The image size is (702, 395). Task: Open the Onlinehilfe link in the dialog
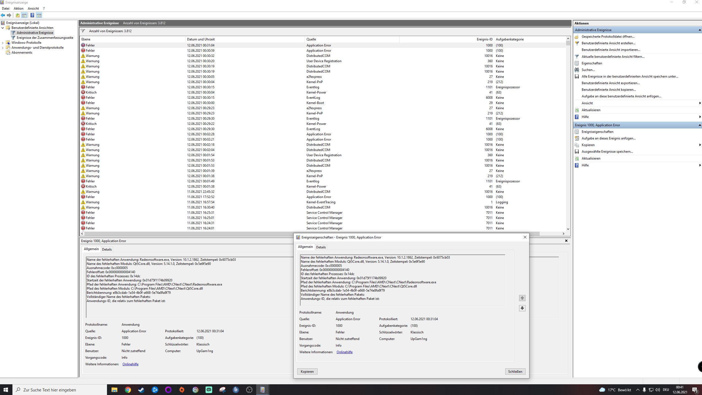[344, 352]
